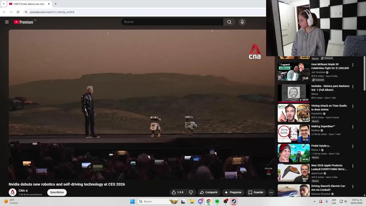Open options for MrBeast video suggestion
Viewport: 366px width, 206px height.
coord(353,65)
